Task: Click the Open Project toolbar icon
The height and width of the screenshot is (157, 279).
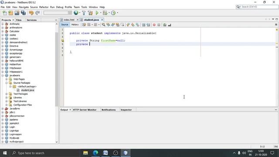Action: [x=17, y=13]
